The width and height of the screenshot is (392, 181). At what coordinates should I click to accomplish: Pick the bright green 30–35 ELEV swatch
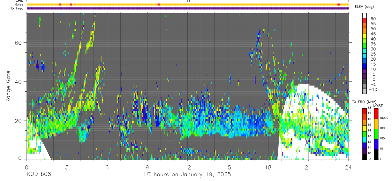pyautogui.click(x=365, y=46)
